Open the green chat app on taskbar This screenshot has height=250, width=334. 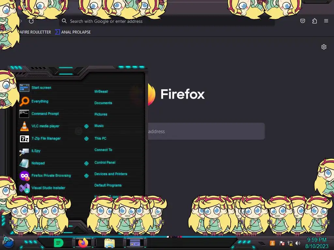pos(58,243)
